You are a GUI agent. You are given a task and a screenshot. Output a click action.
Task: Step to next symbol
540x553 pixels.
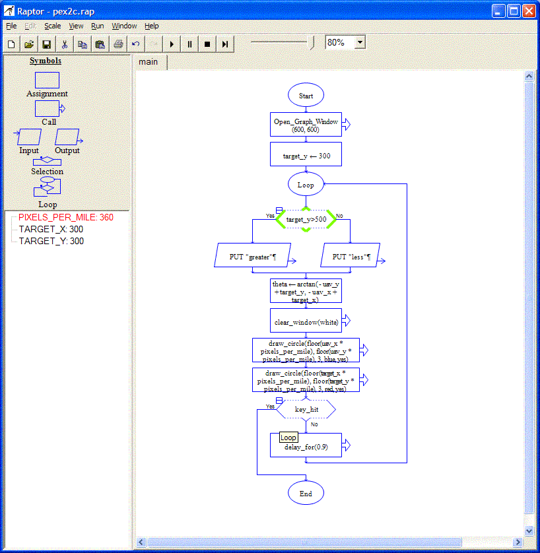click(x=225, y=44)
